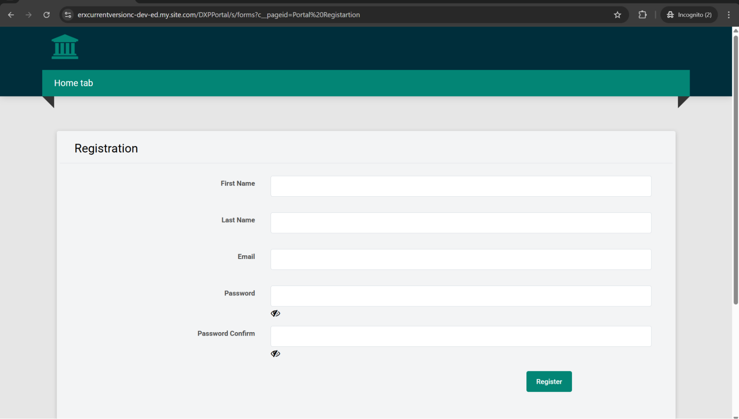Click the bank building logo icon
Screen dimensions: 739x419
[x=65, y=47]
